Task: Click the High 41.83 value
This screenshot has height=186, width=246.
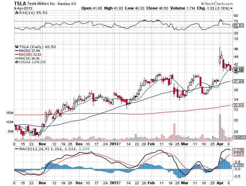Action: coord(114,8)
